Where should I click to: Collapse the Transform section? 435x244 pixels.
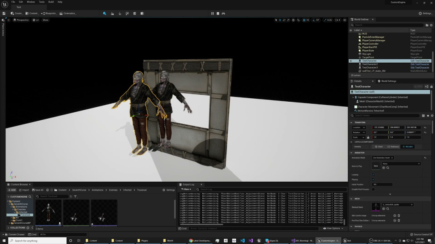(351, 122)
